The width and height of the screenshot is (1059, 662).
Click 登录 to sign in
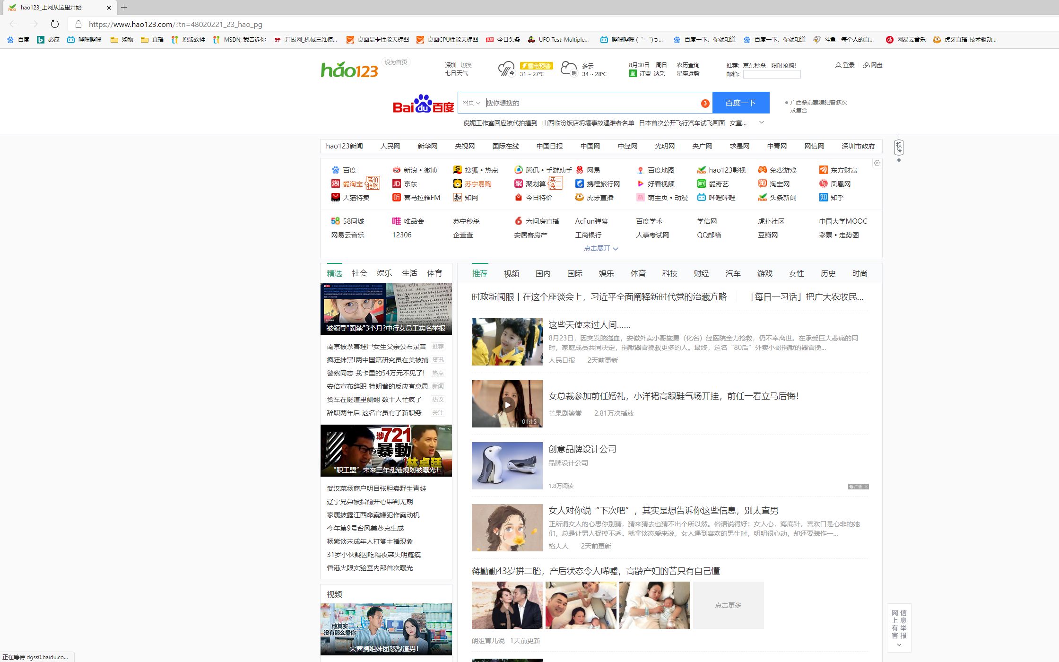pyautogui.click(x=845, y=65)
